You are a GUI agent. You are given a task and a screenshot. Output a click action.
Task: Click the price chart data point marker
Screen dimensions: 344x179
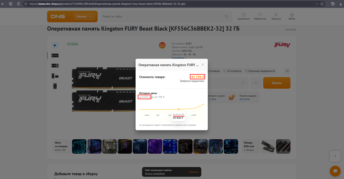[x=179, y=109]
